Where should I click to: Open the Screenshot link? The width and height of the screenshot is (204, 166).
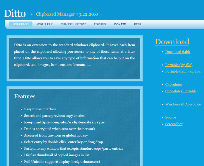click(174, 124)
